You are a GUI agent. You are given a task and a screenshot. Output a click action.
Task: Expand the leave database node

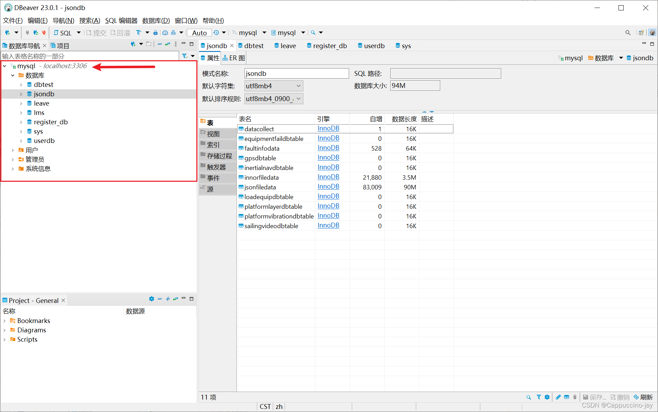21,104
